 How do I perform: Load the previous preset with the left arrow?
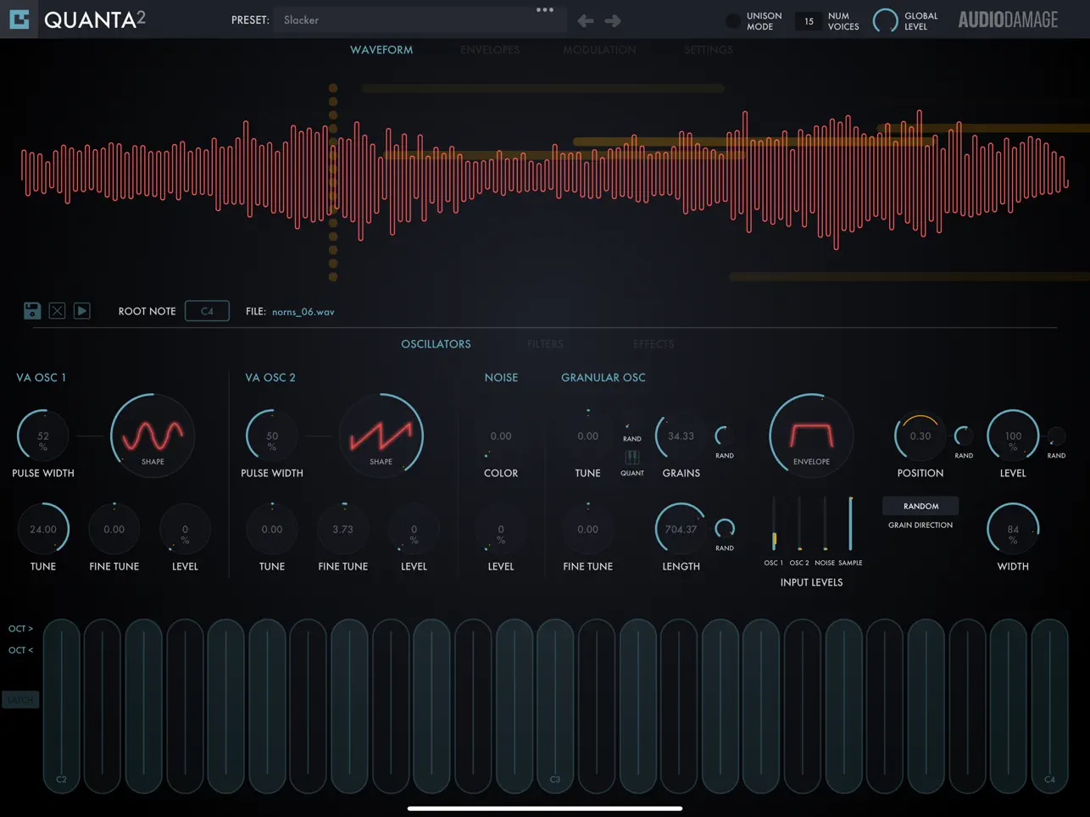(x=585, y=19)
